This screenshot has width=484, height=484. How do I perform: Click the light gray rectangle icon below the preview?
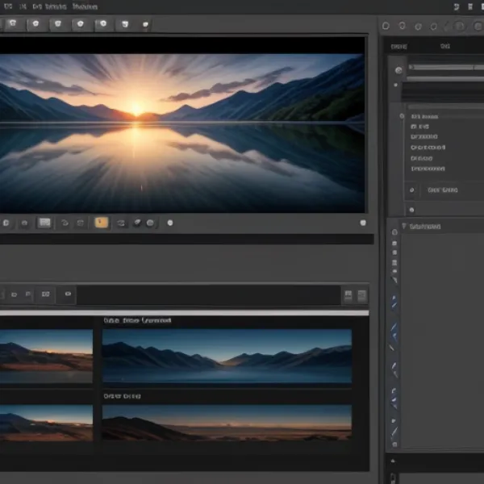coord(44,223)
